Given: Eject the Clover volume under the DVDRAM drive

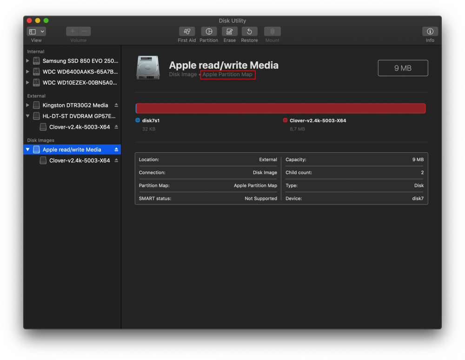Looking at the screenshot, I should pyautogui.click(x=116, y=127).
